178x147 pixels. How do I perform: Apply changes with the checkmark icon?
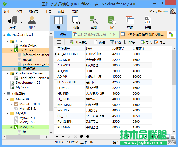pyautogui.click(x=69, y=137)
